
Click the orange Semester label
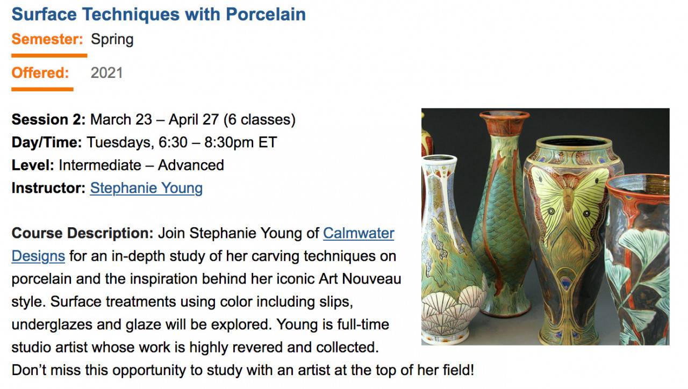pyautogui.click(x=47, y=39)
